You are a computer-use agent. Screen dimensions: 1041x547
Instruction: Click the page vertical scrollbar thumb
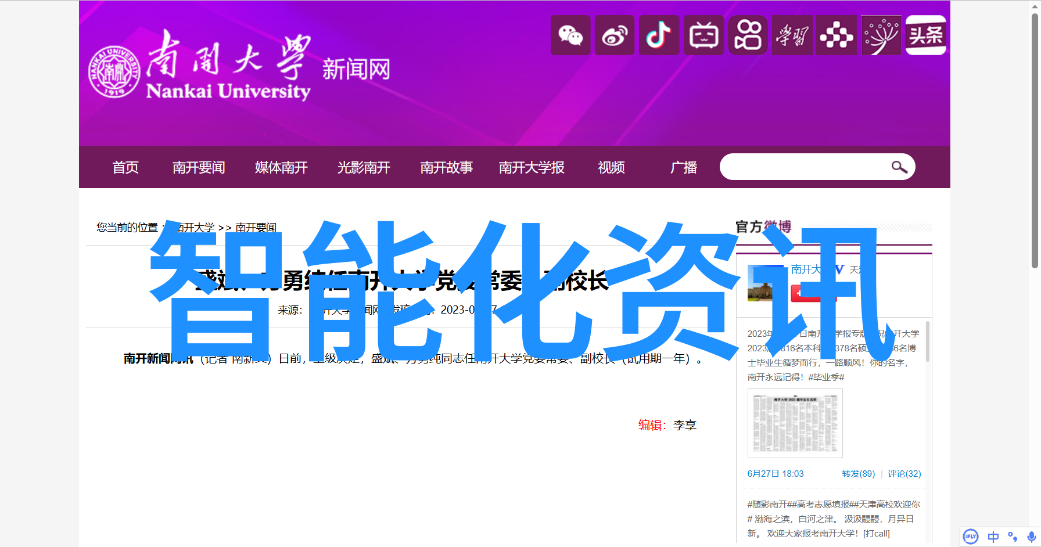pyautogui.click(x=1035, y=141)
